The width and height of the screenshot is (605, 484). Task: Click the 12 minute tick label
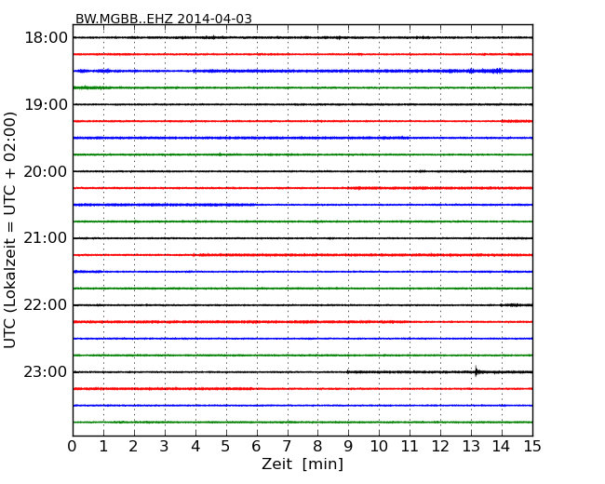point(440,446)
